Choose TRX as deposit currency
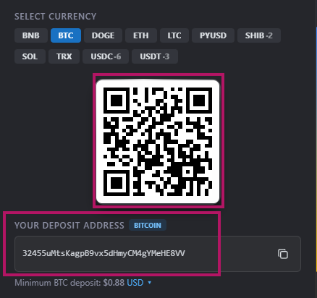Screen dimensions: 317x298 coord(64,56)
